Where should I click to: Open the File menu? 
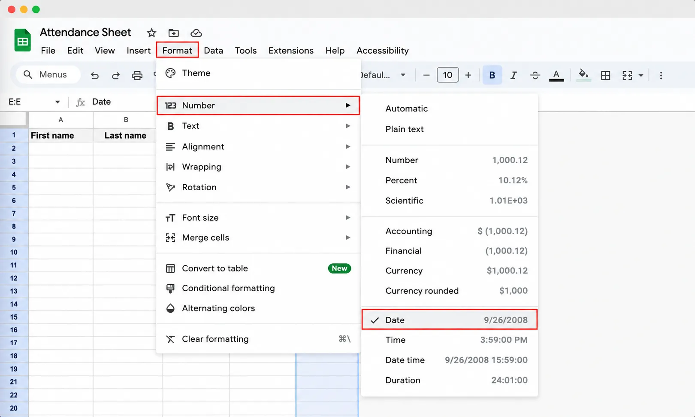[x=48, y=50]
